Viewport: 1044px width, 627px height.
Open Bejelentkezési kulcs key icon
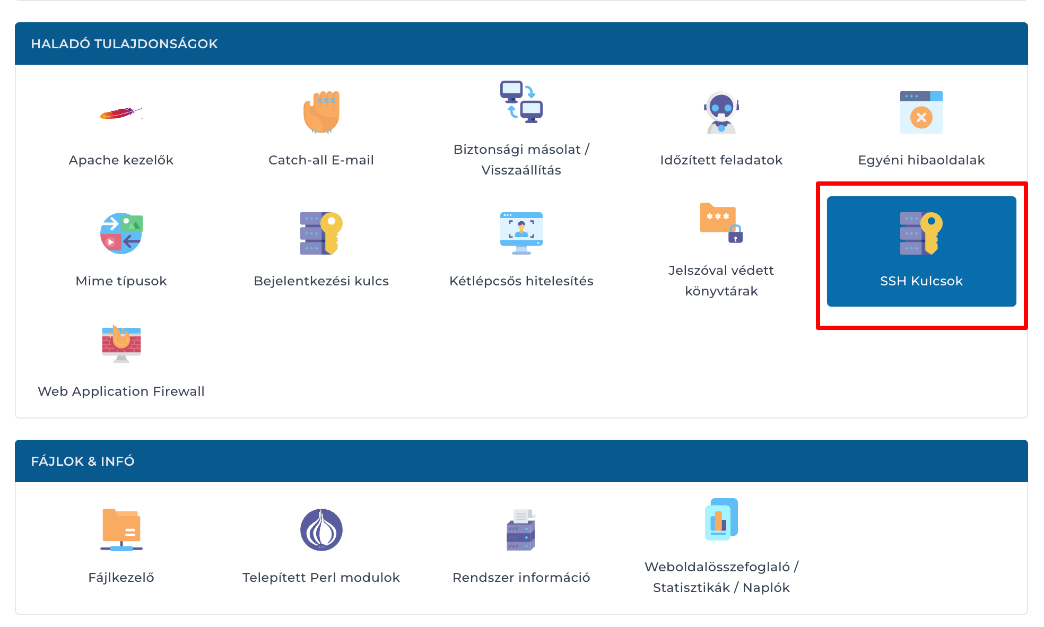(321, 233)
